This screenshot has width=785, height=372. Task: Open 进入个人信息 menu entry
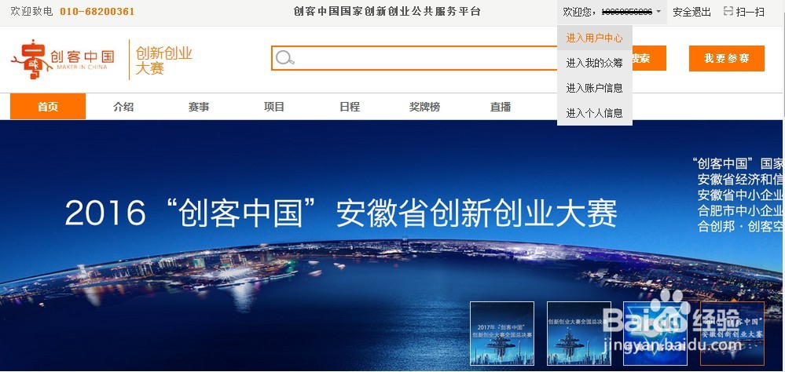point(594,113)
